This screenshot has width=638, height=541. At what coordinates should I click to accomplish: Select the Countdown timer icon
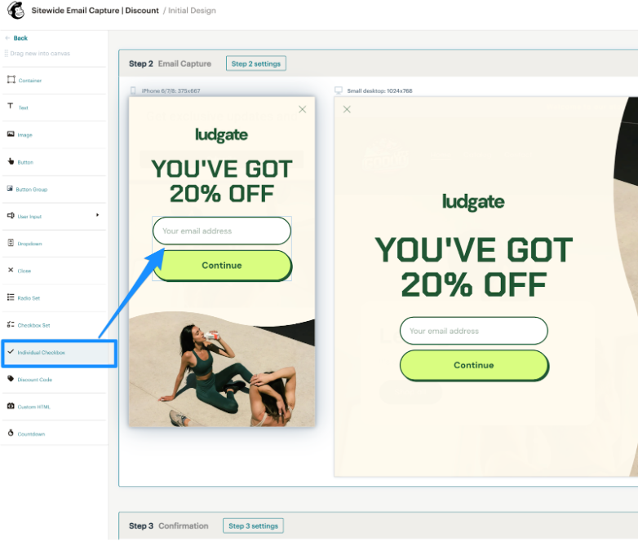pyautogui.click(x=11, y=433)
